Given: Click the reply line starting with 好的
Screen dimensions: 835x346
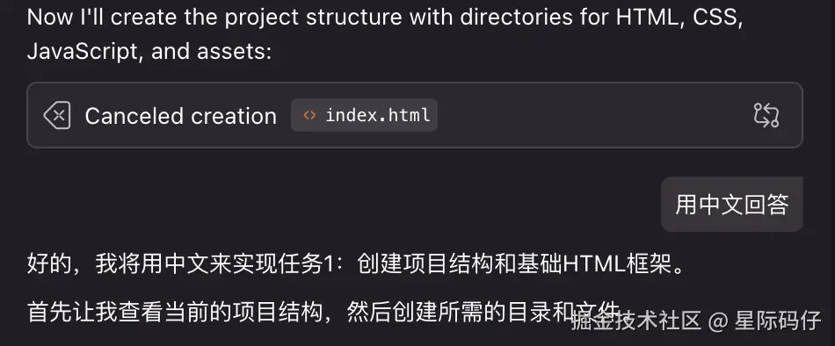Looking at the screenshot, I should click(x=357, y=263).
